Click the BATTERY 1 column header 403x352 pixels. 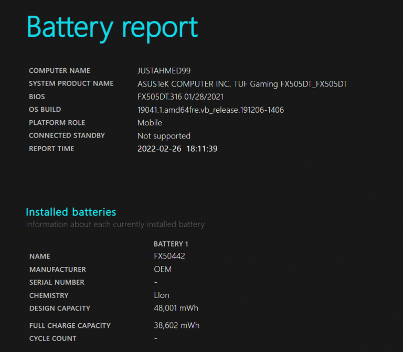point(171,244)
